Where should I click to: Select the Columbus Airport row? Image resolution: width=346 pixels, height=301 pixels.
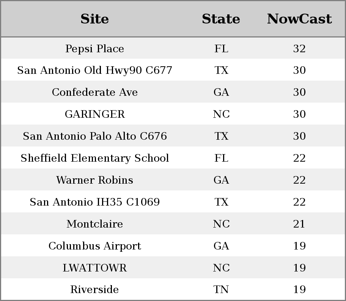(x=173, y=245)
